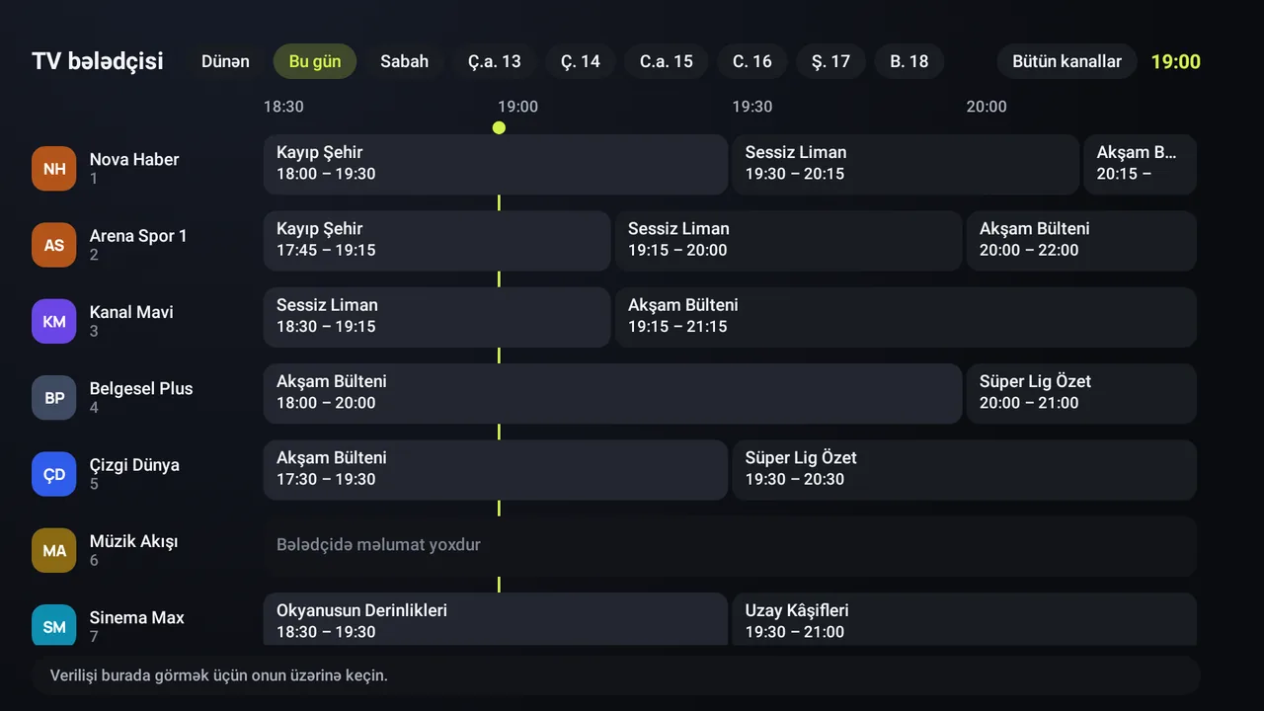Select Süper Lig Özet 19:30 – 20:30

[x=964, y=470]
